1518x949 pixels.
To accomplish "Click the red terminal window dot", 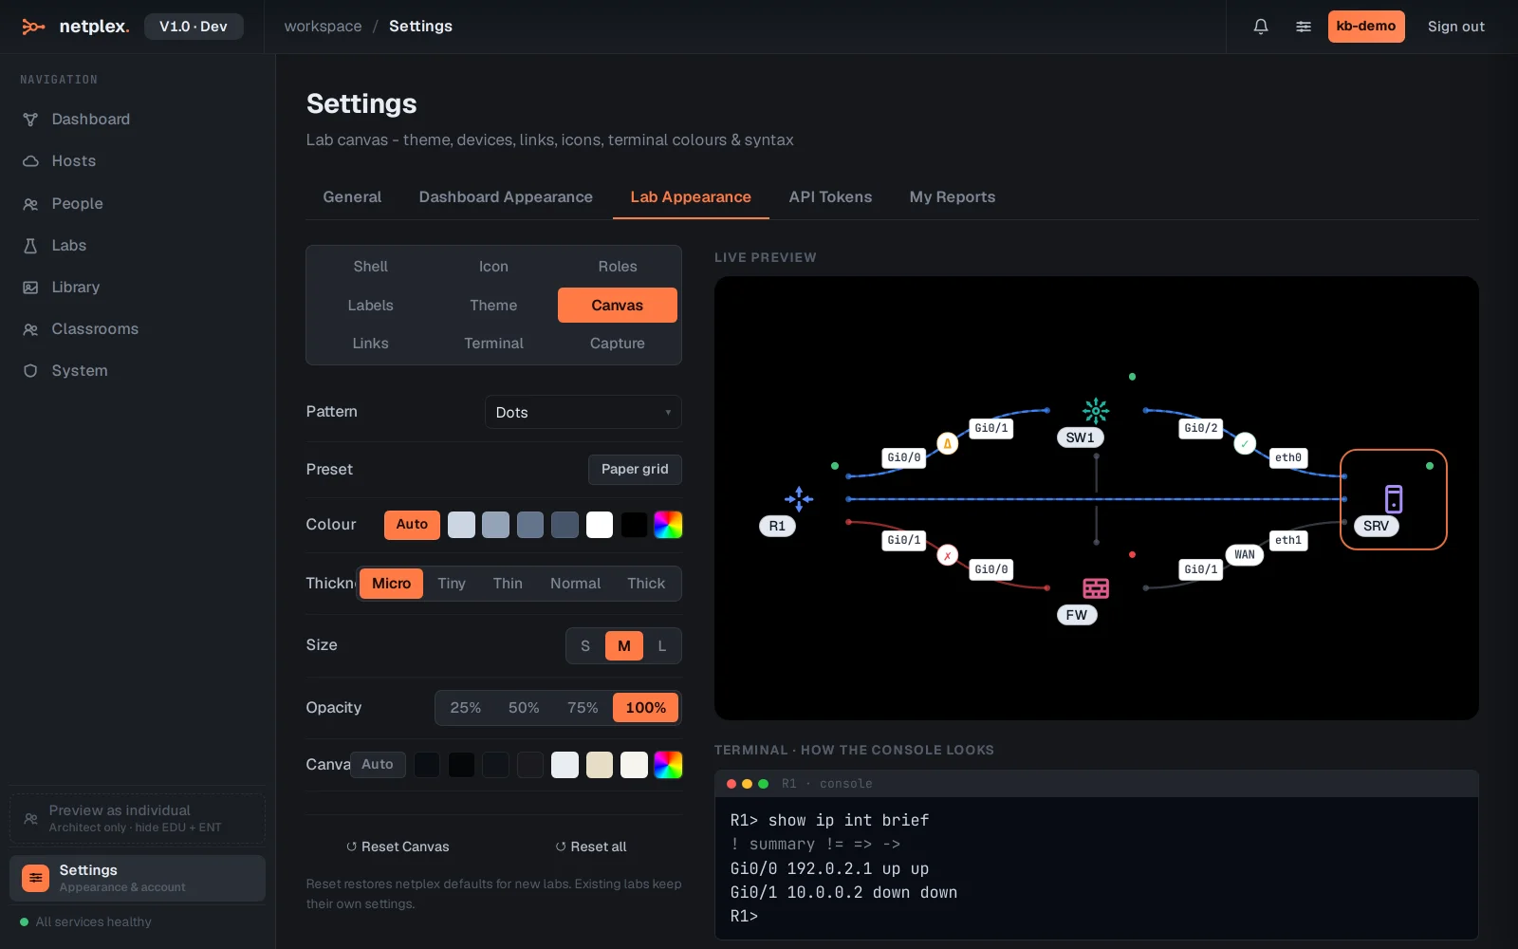I will tap(731, 784).
